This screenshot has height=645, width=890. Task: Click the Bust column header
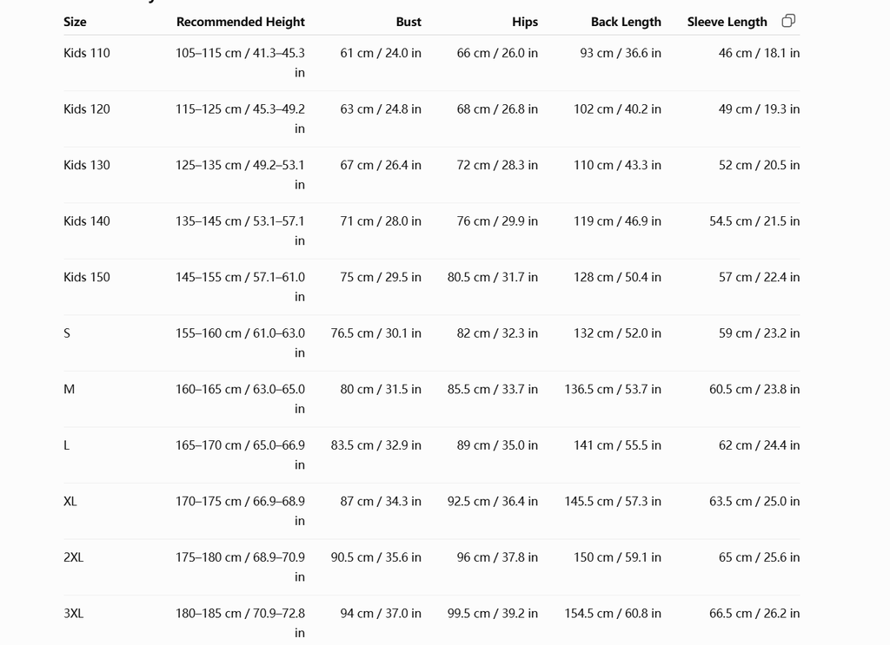(408, 22)
